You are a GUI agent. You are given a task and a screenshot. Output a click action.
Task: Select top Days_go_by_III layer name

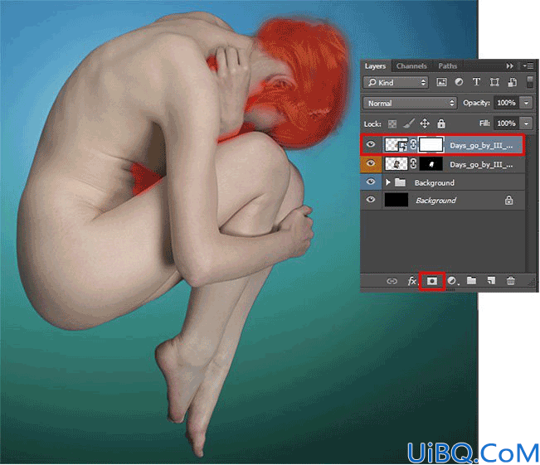click(481, 146)
